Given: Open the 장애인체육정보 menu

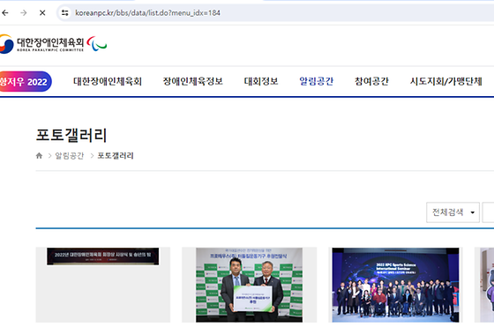Looking at the screenshot, I should coord(193,81).
